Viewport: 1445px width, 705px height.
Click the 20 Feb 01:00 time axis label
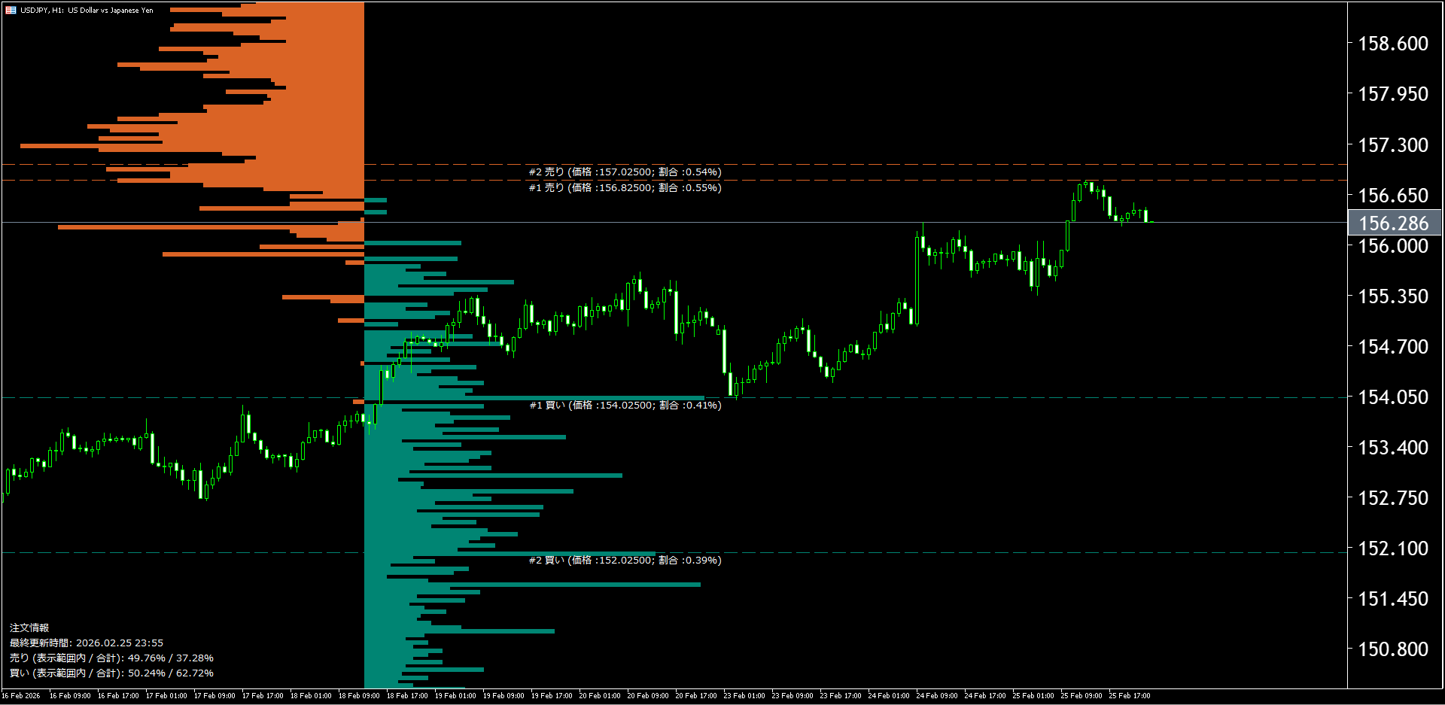(x=600, y=696)
